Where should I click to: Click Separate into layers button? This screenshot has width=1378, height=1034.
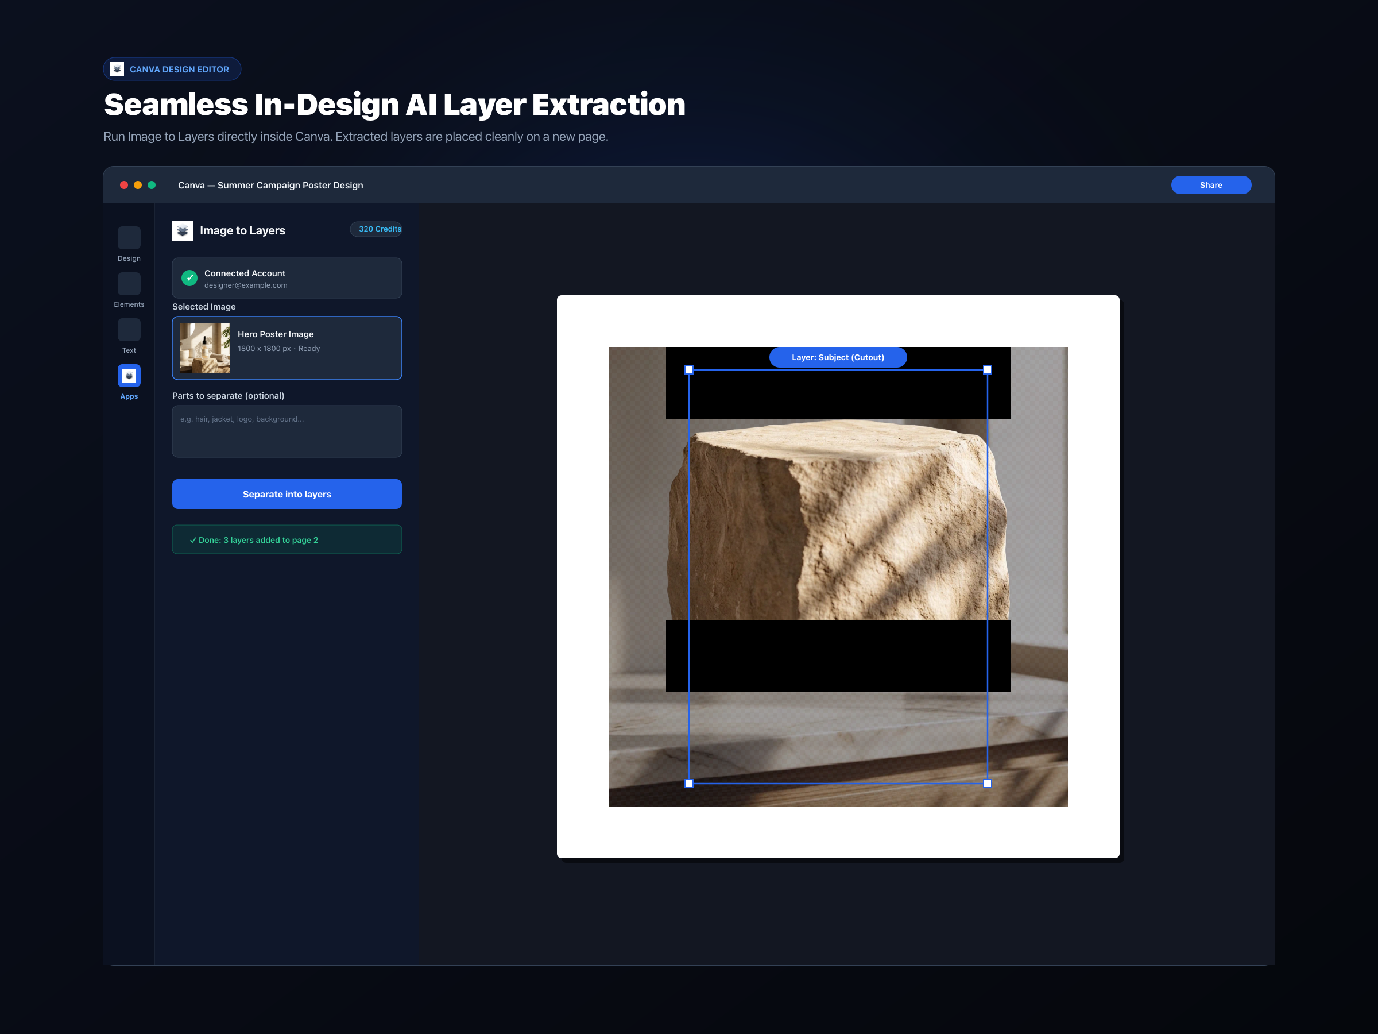[x=287, y=494]
